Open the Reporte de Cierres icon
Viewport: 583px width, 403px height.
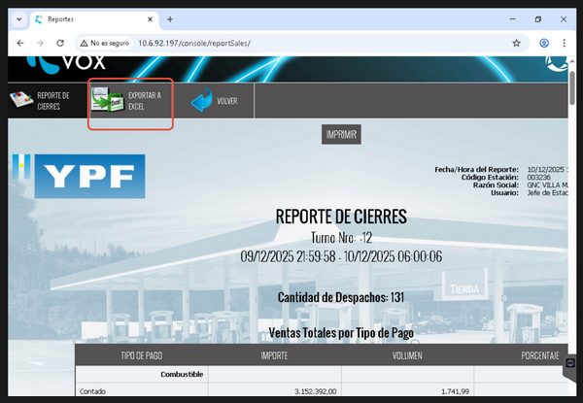coord(21,100)
